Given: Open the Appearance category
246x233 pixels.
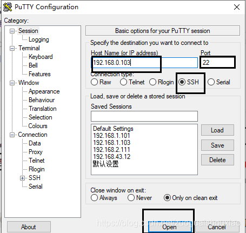Looking at the screenshot, I should pyautogui.click(x=44, y=91).
